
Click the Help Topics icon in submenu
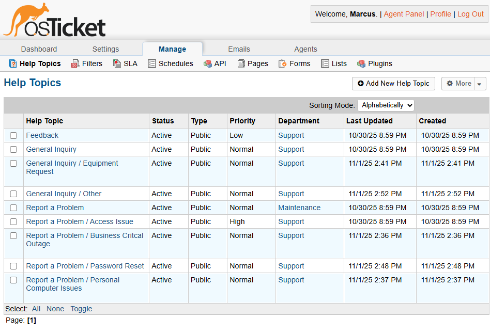tap(13, 63)
